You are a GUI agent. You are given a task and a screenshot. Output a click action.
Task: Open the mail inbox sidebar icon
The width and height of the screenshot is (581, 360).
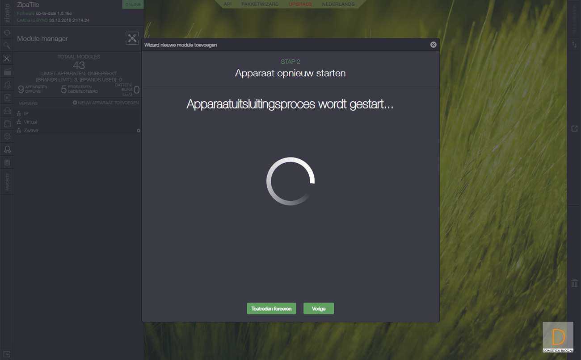click(7, 110)
